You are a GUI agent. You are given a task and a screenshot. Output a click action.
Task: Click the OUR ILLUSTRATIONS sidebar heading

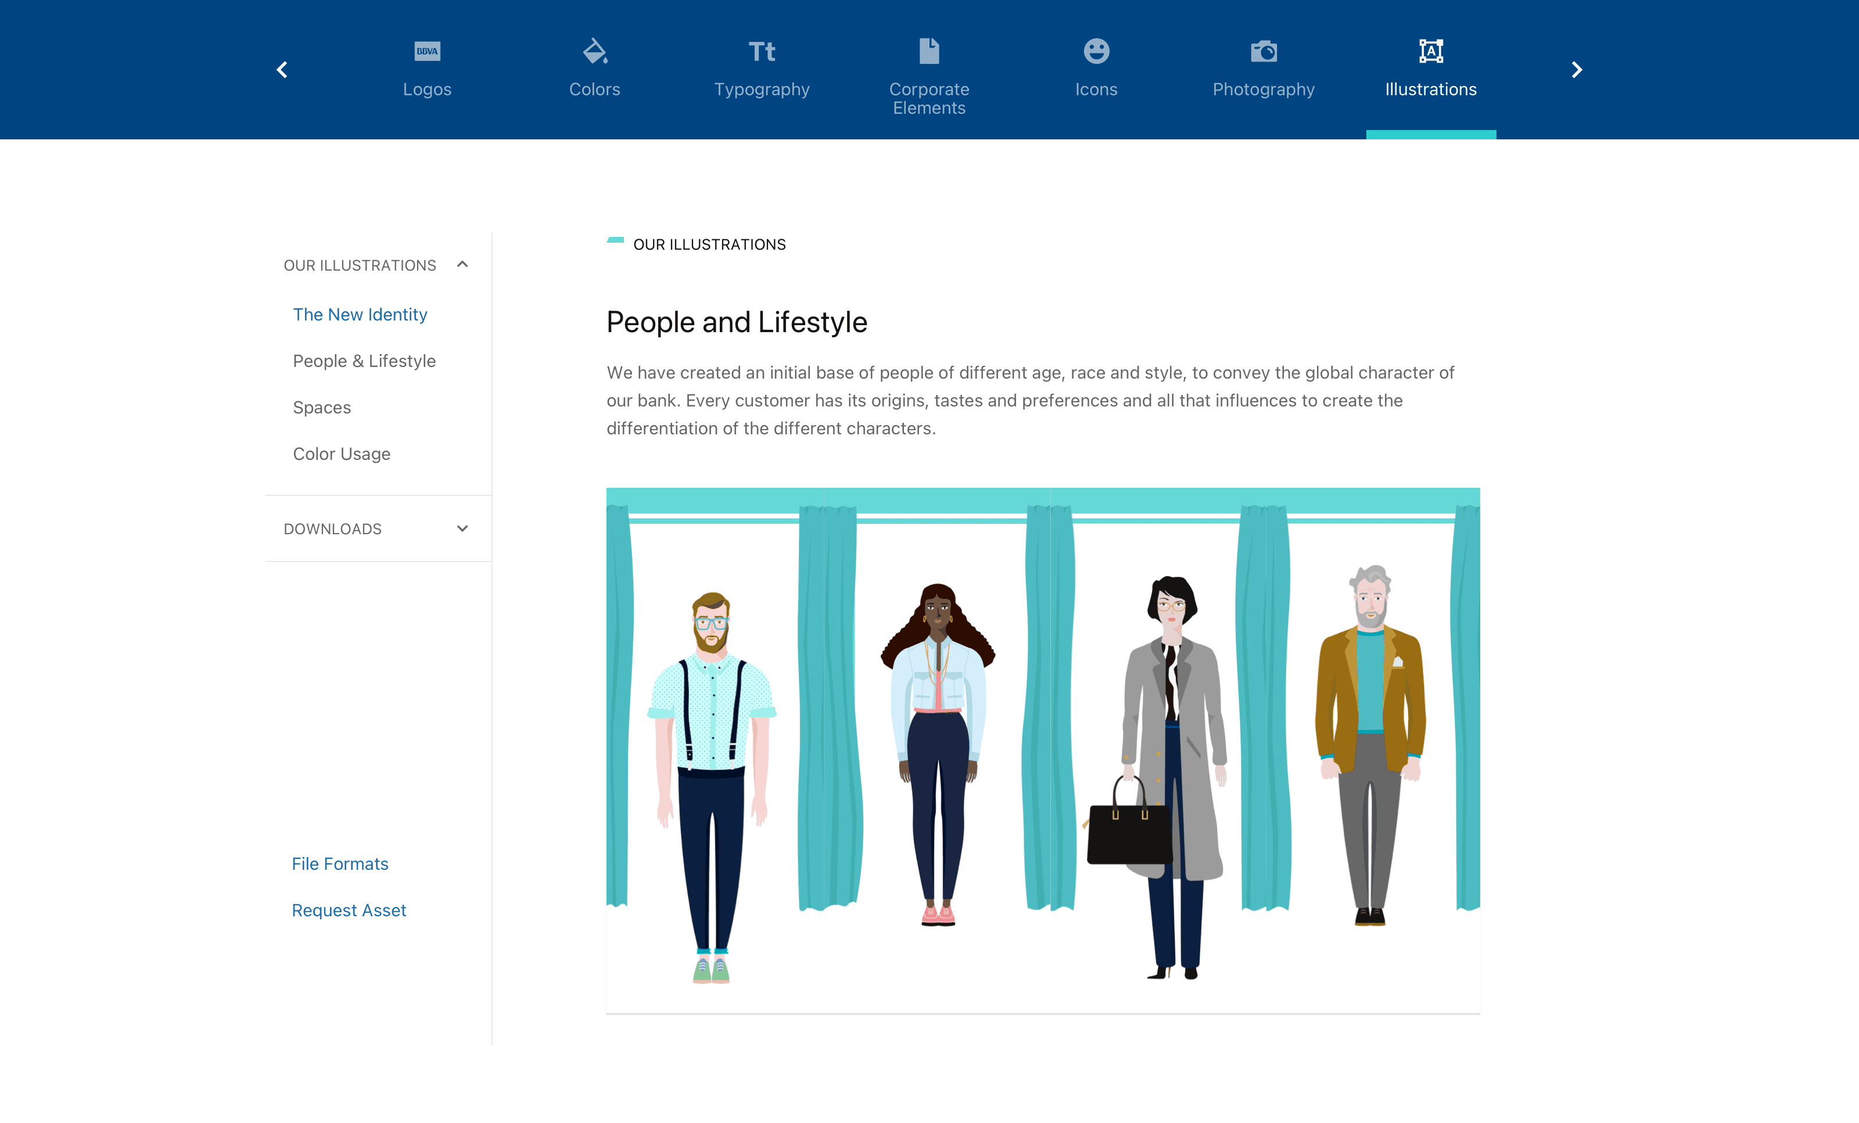(360, 265)
